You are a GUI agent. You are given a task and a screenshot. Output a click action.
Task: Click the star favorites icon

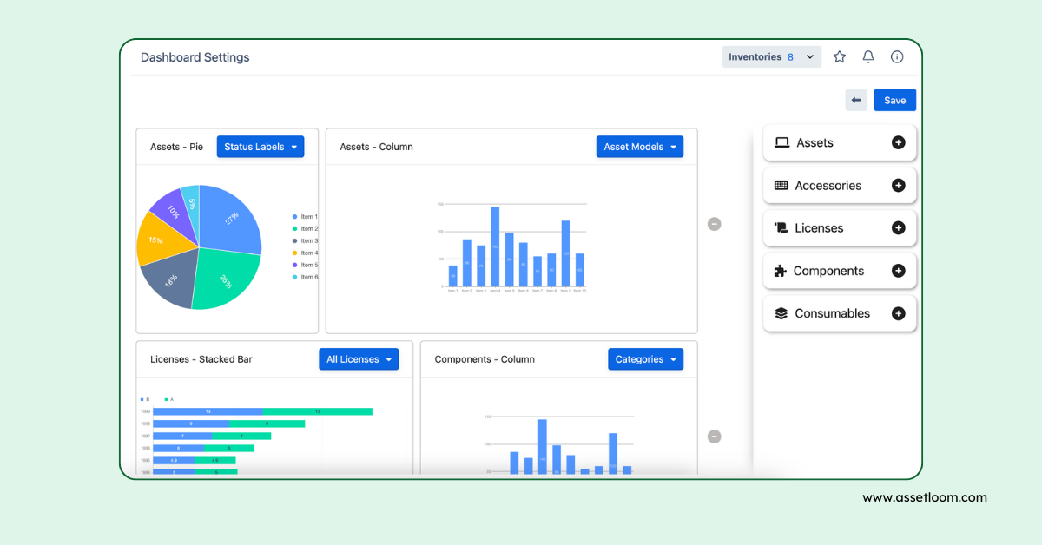click(x=839, y=57)
